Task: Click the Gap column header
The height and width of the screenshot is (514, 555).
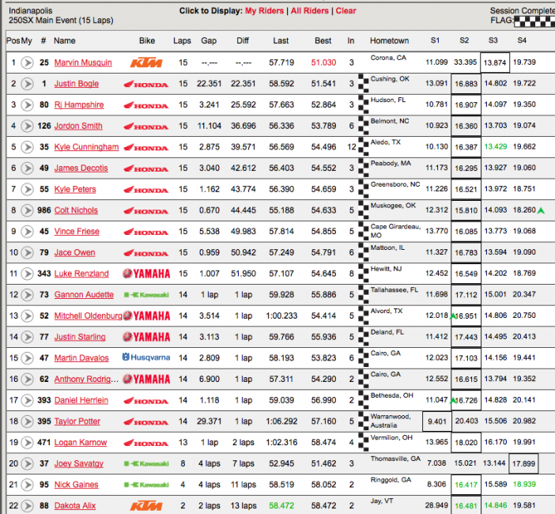Action: 209,40
